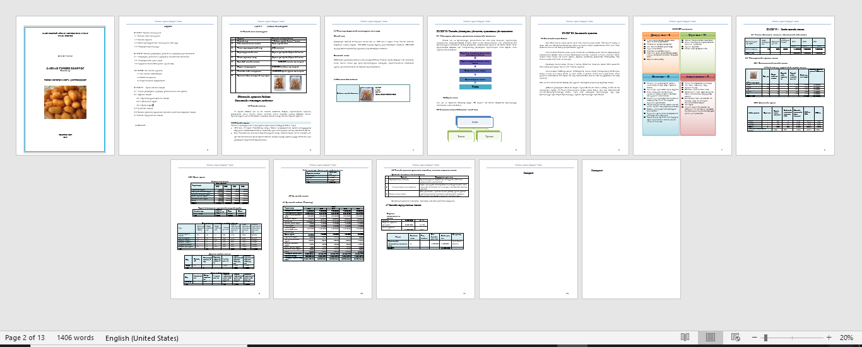862x347 pixels.
Task: Open zoom dialog via 20% level
Action: (846, 338)
